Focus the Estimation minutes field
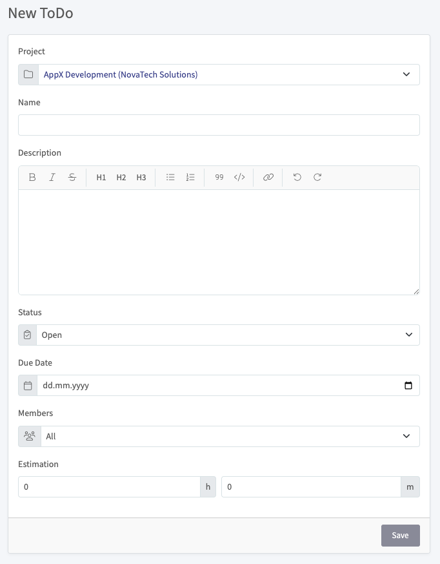Image resolution: width=440 pixels, height=564 pixels. pyautogui.click(x=311, y=487)
